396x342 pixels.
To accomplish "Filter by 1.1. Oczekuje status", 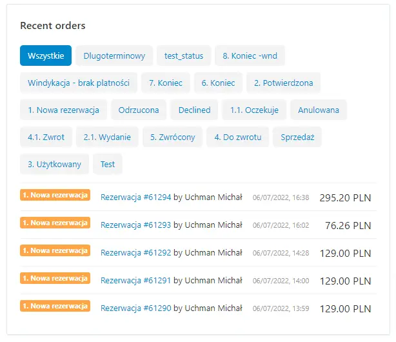I will tap(254, 110).
